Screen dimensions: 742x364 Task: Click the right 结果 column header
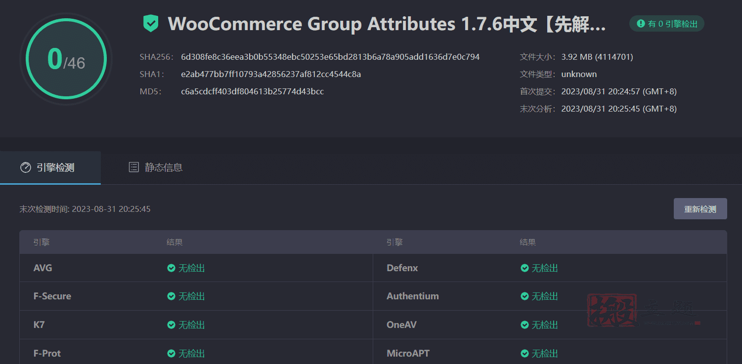[x=528, y=242]
